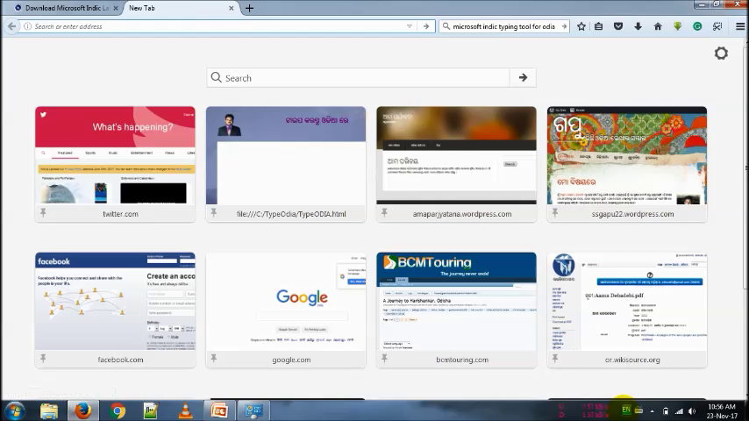The height and width of the screenshot is (421, 749).
Task: Show bookmarks list icon
Action: 598,26
